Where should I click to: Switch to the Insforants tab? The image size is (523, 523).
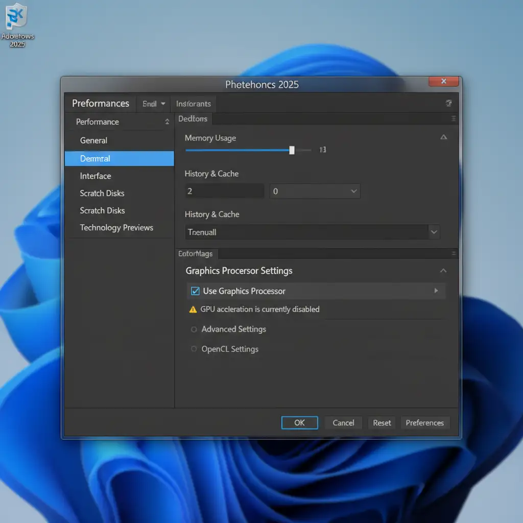click(193, 104)
